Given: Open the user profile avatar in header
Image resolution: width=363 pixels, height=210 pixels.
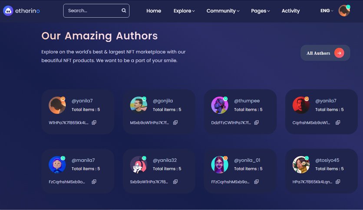Looking at the screenshot, I should pyautogui.click(x=344, y=11).
